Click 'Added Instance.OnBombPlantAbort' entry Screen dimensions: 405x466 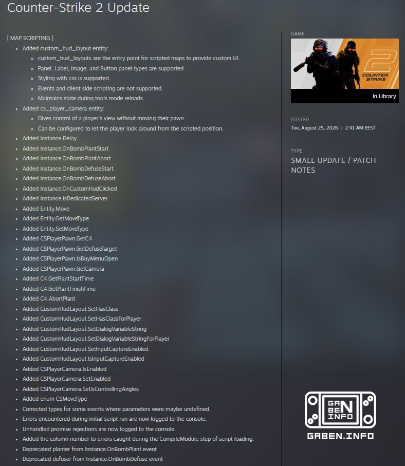pos(67,158)
